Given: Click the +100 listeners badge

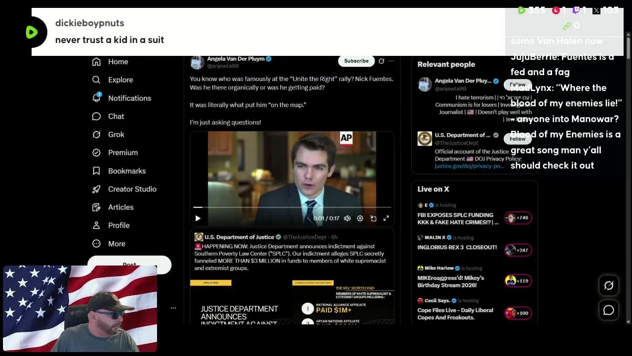Looking at the screenshot, I should click(518, 313).
